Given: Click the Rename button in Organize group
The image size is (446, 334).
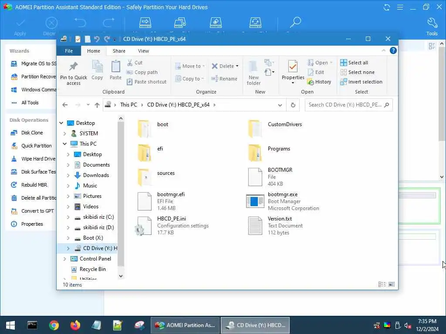Looking at the screenshot, I should click(x=224, y=79).
